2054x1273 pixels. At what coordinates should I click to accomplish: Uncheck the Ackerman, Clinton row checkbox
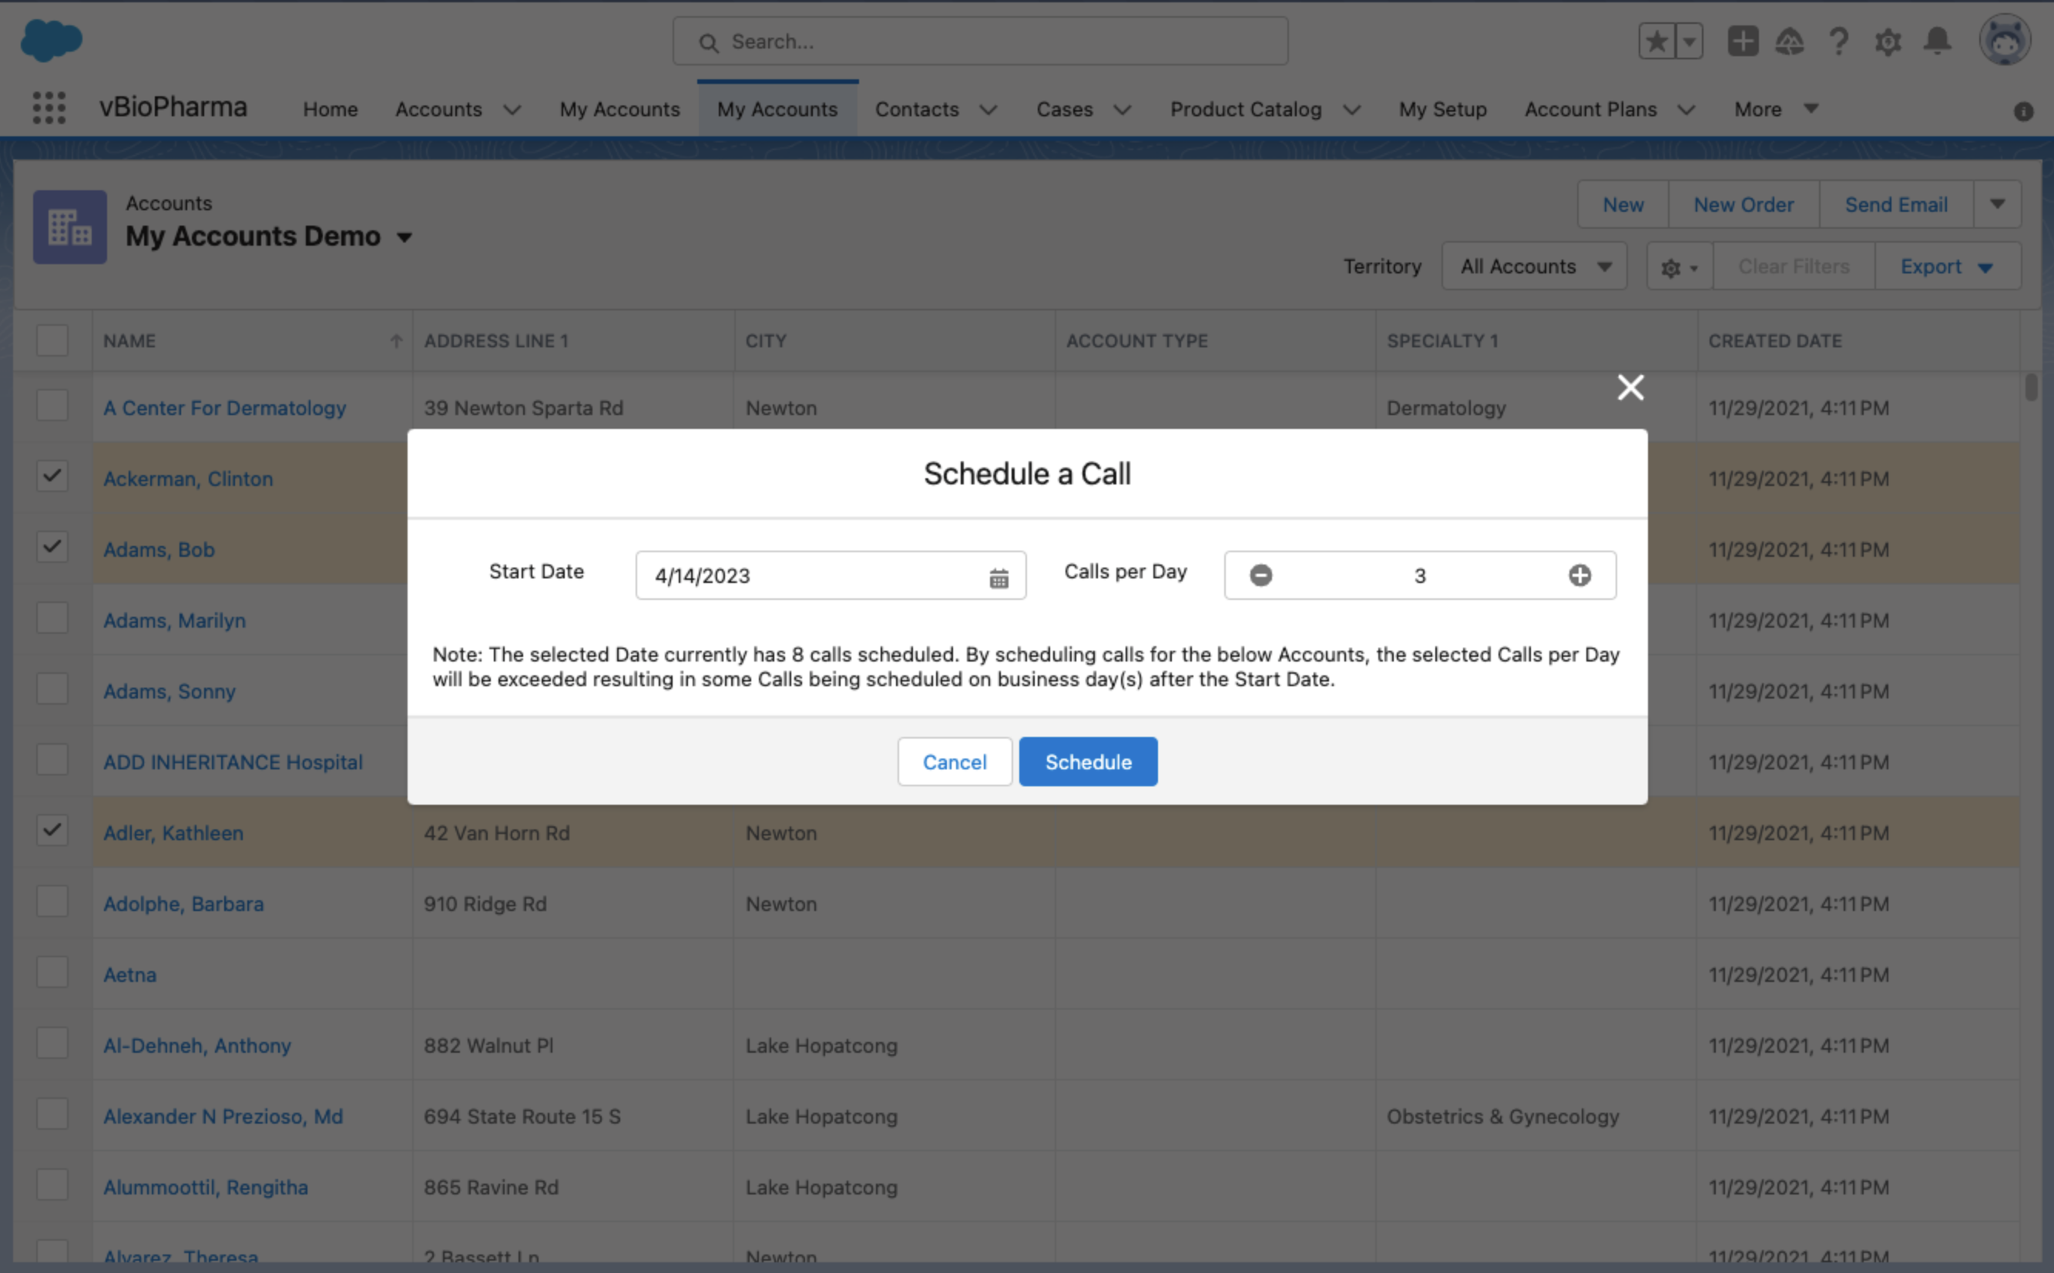[52, 477]
